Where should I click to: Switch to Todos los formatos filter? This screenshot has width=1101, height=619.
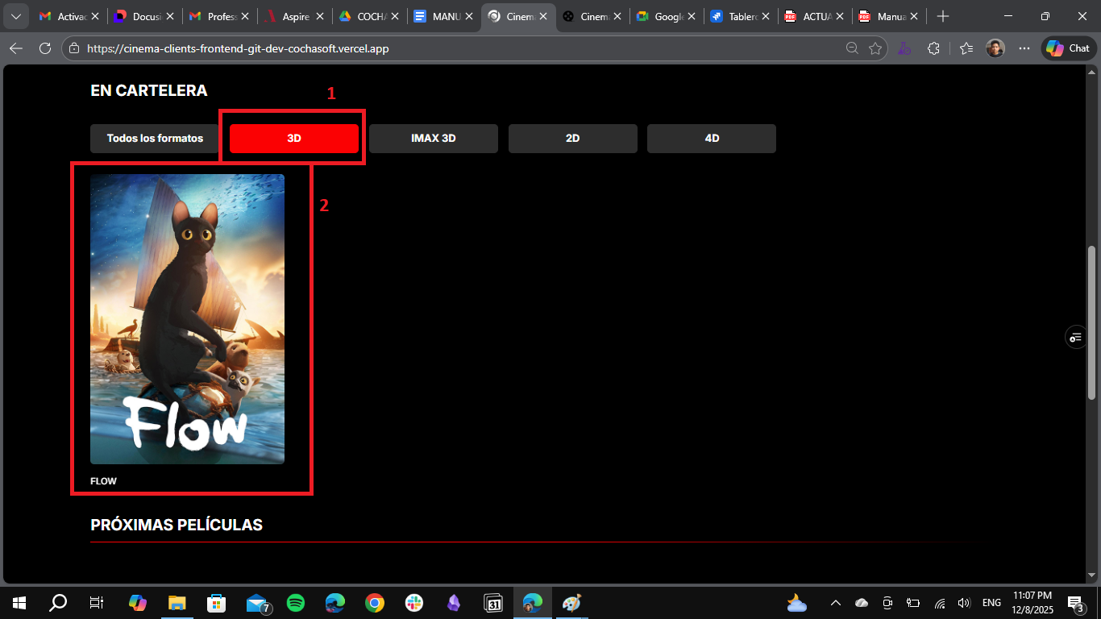coord(154,138)
